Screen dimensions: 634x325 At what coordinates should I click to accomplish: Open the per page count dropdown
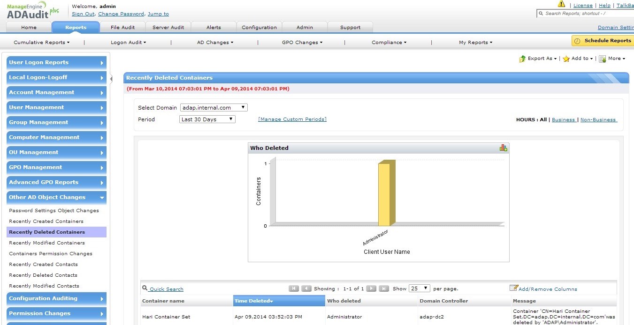420,288
